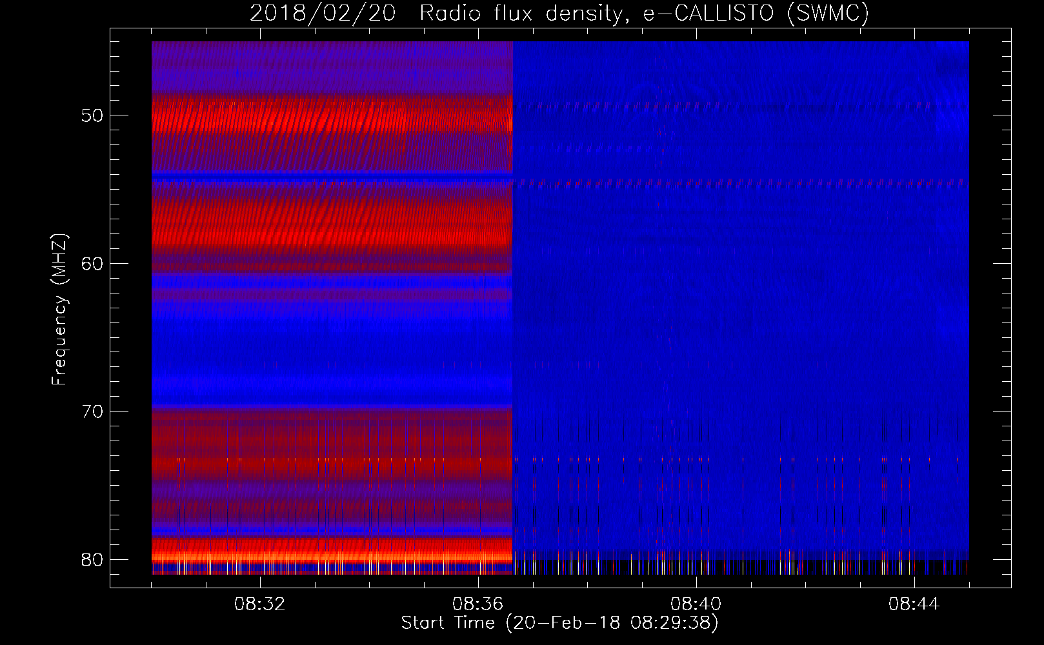The height and width of the screenshot is (645, 1044).
Task: Click the Frequency (MHZ) vertical axis label
Action: 59,310
